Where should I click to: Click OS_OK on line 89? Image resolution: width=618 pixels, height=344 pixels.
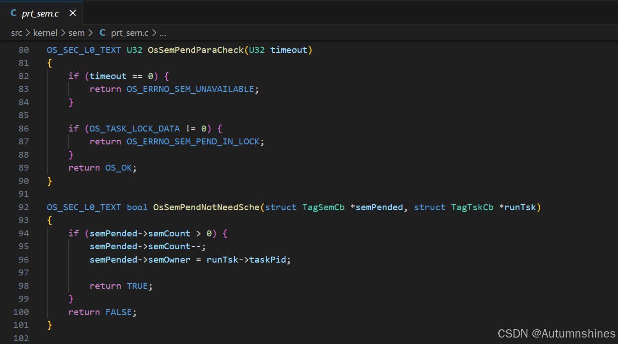tap(118, 167)
